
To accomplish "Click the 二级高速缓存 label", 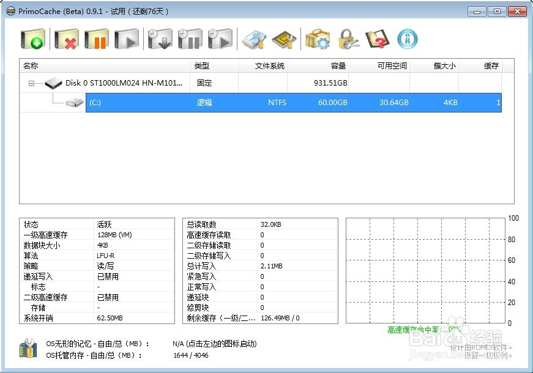I will (45, 298).
